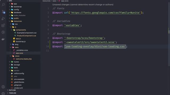
Task: Open _variables.scss file
Action: coord(22,50)
